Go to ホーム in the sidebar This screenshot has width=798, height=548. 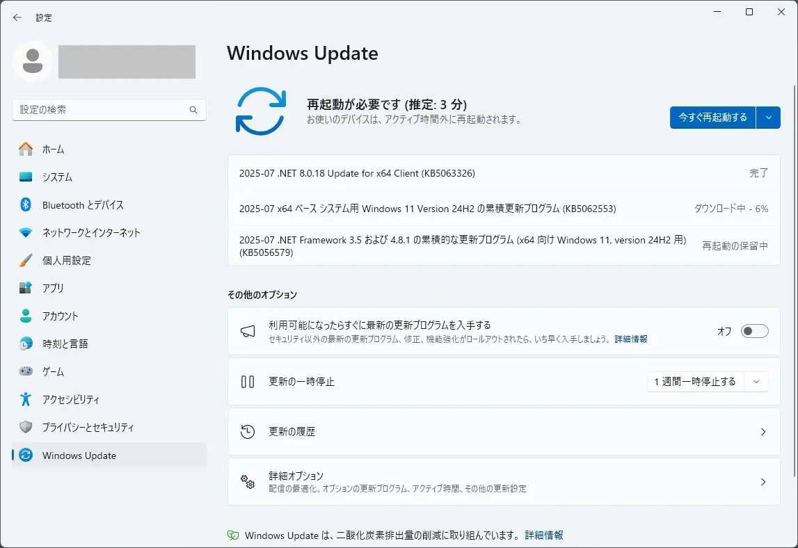109,149
